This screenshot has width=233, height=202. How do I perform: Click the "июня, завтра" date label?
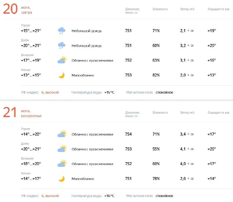tap(27, 10)
